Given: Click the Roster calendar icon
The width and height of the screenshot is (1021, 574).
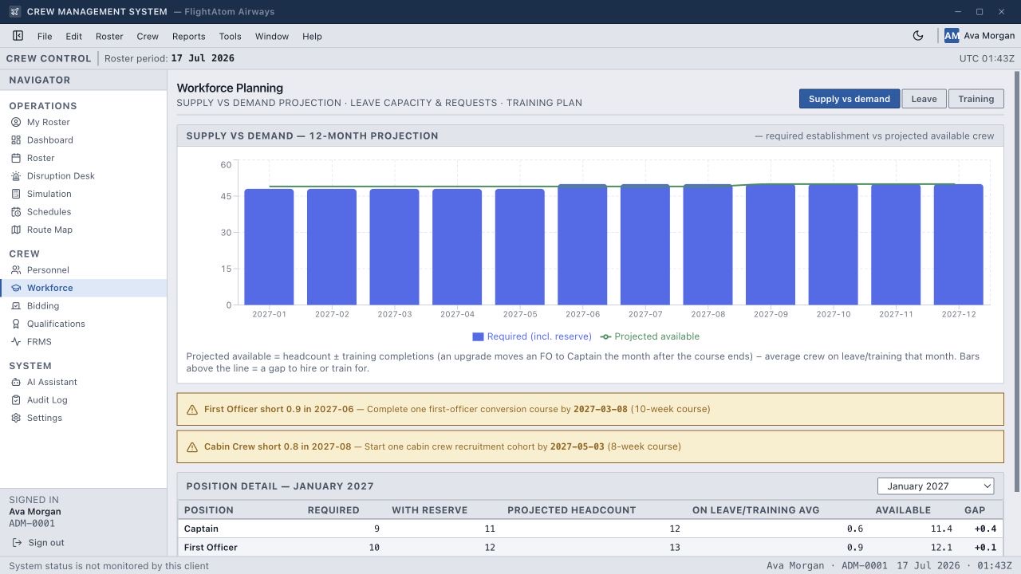Looking at the screenshot, I should tap(16, 158).
